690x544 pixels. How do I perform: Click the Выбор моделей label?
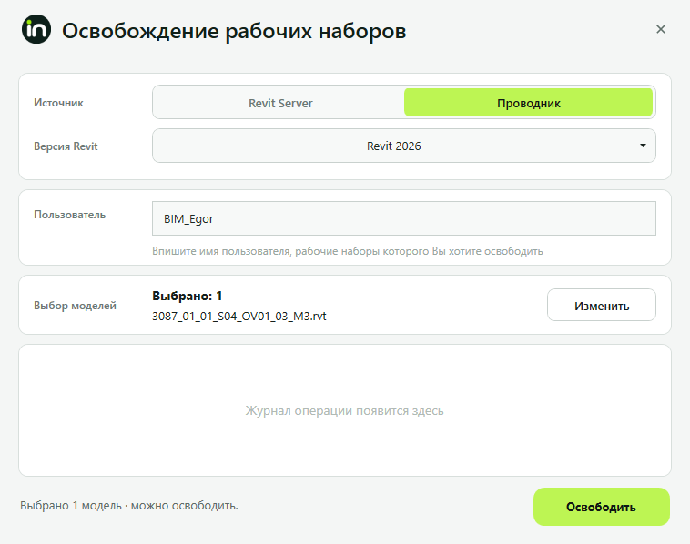75,306
